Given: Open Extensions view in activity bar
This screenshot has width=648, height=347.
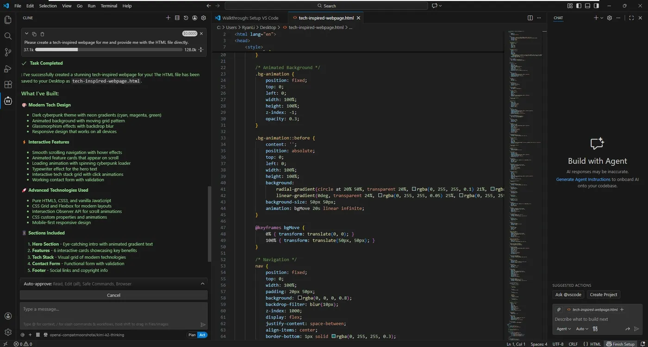Looking at the screenshot, I should [8, 85].
